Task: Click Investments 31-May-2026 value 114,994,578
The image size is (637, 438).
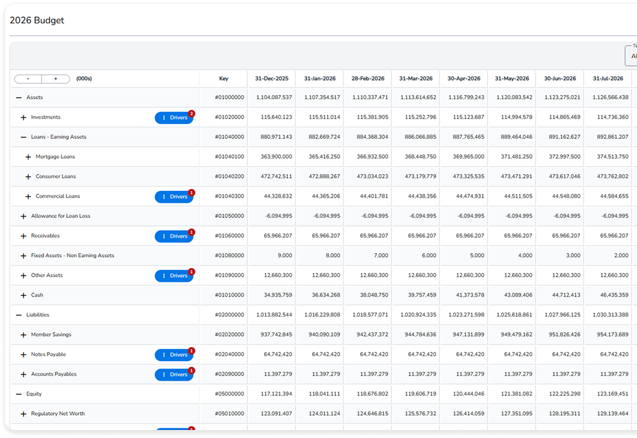Action: tap(517, 117)
